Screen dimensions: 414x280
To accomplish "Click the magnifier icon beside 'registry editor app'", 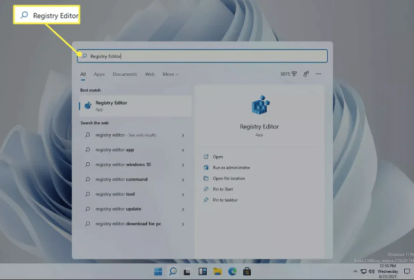I will (87, 150).
